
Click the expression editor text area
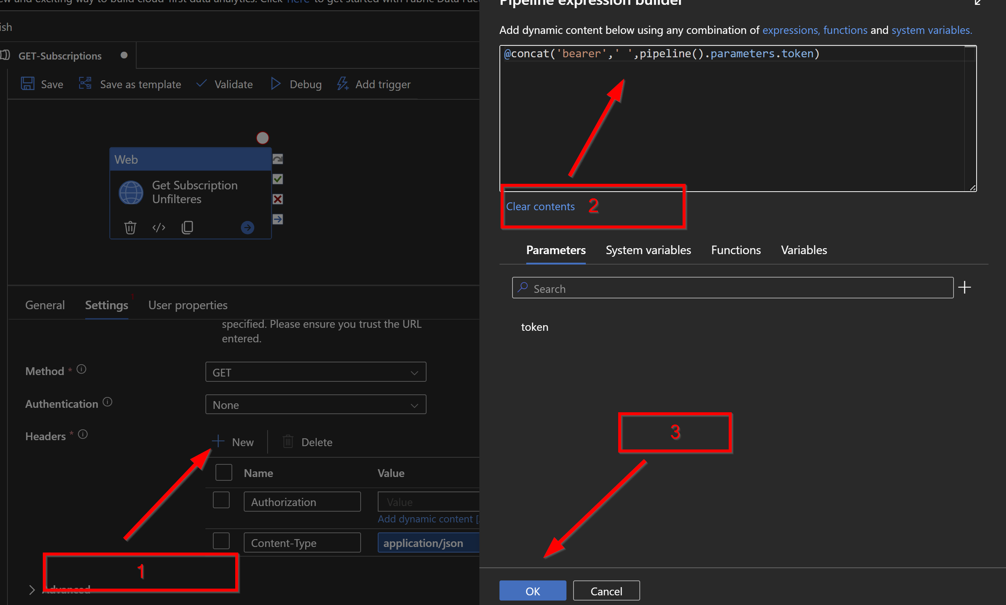pos(738,118)
